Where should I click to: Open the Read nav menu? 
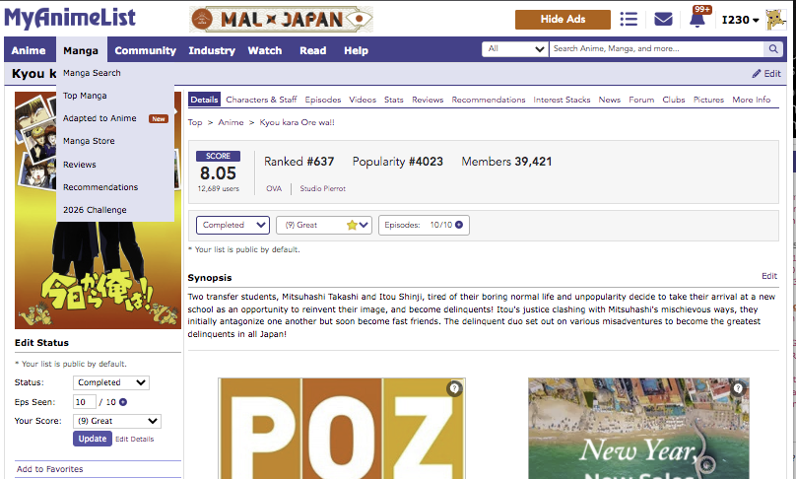(312, 50)
